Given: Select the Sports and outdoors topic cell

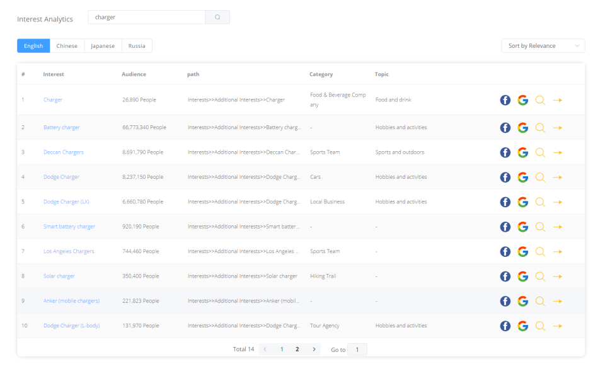Looking at the screenshot, I should pyautogui.click(x=400, y=152).
